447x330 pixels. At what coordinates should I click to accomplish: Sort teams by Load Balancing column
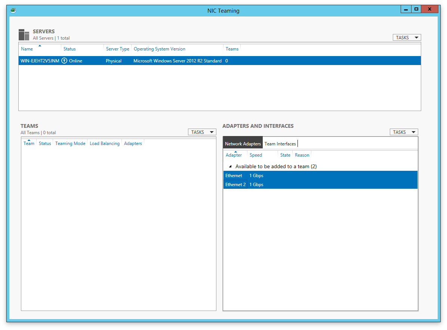click(x=105, y=144)
